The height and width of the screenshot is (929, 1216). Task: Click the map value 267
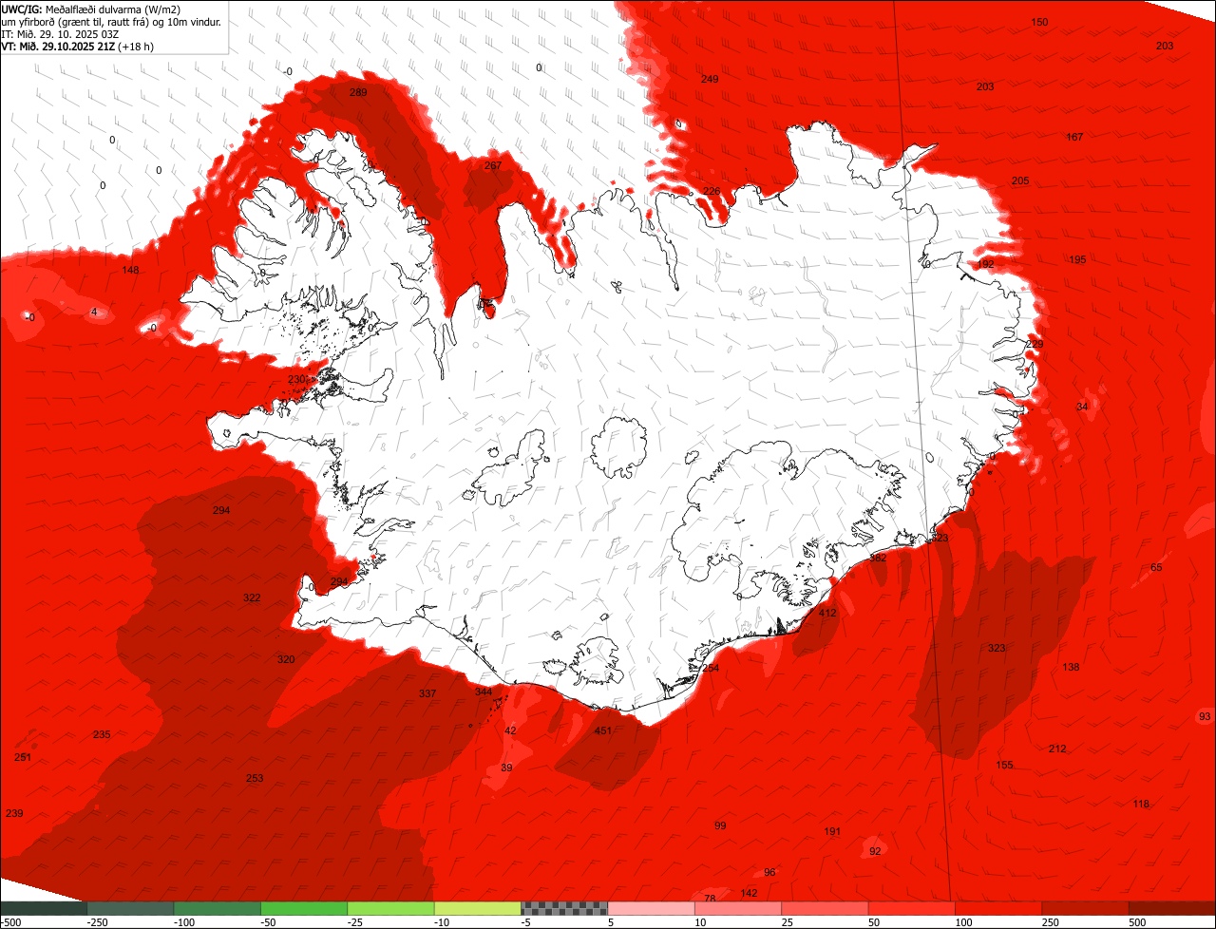(x=493, y=165)
